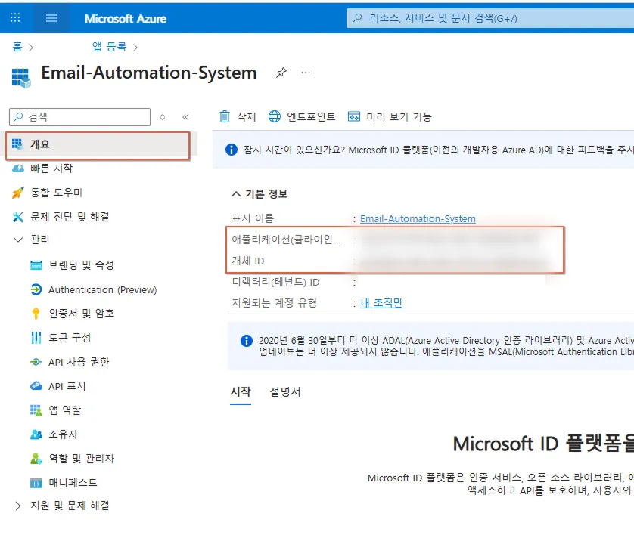Image resolution: width=634 pixels, height=535 pixels.
Task: Click the 개요 grid icon
Action: coord(17,144)
